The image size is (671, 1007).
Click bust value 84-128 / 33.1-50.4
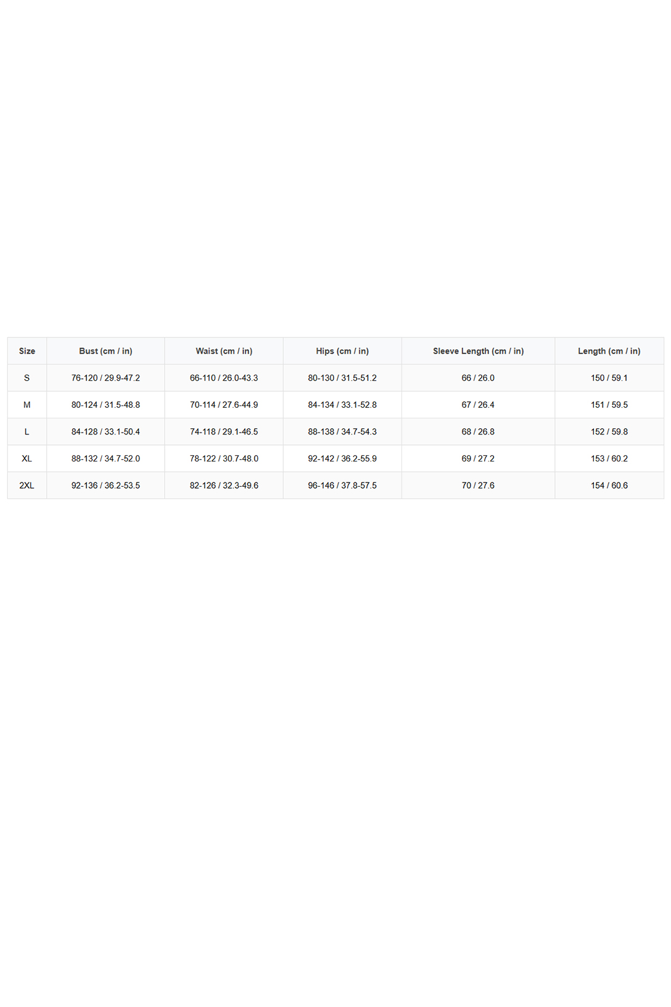pos(105,432)
